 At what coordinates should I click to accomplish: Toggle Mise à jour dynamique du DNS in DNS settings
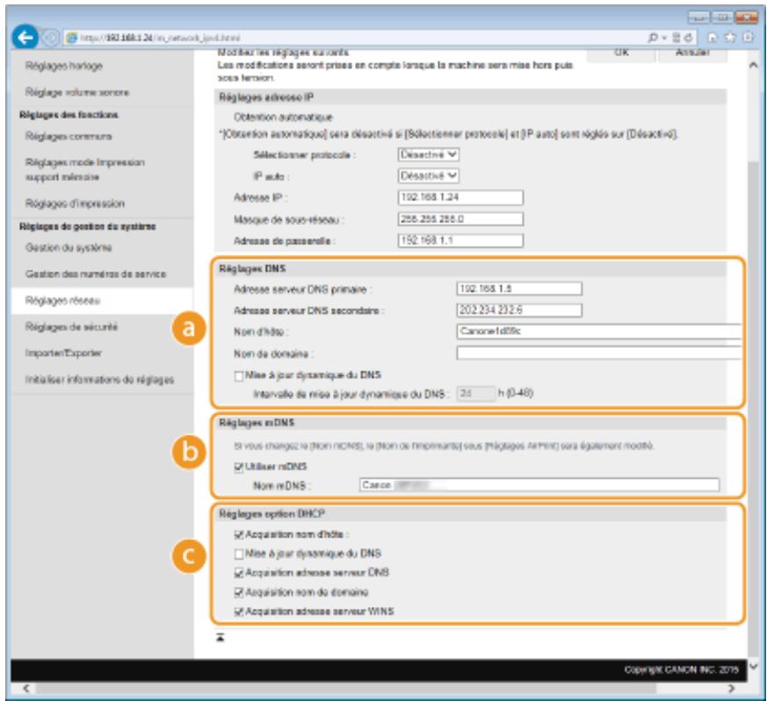[x=239, y=376]
